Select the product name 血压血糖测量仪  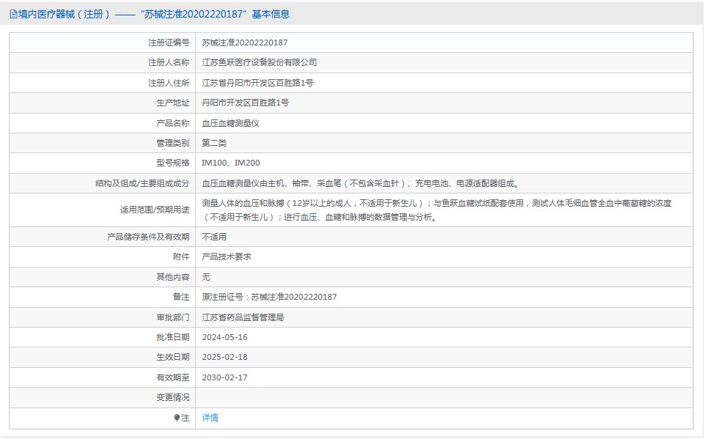pyautogui.click(x=230, y=123)
